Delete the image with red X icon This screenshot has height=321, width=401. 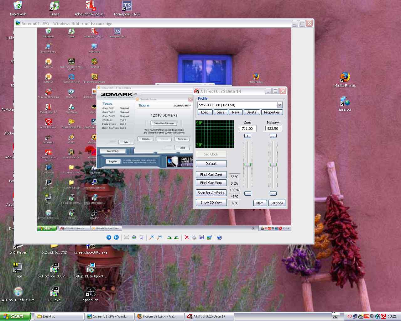click(x=187, y=237)
